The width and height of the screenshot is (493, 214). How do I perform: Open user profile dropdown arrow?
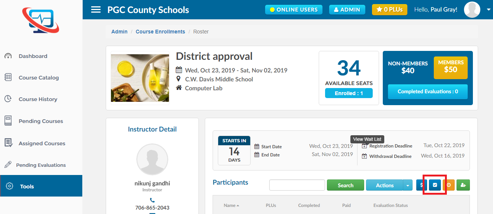click(489, 10)
